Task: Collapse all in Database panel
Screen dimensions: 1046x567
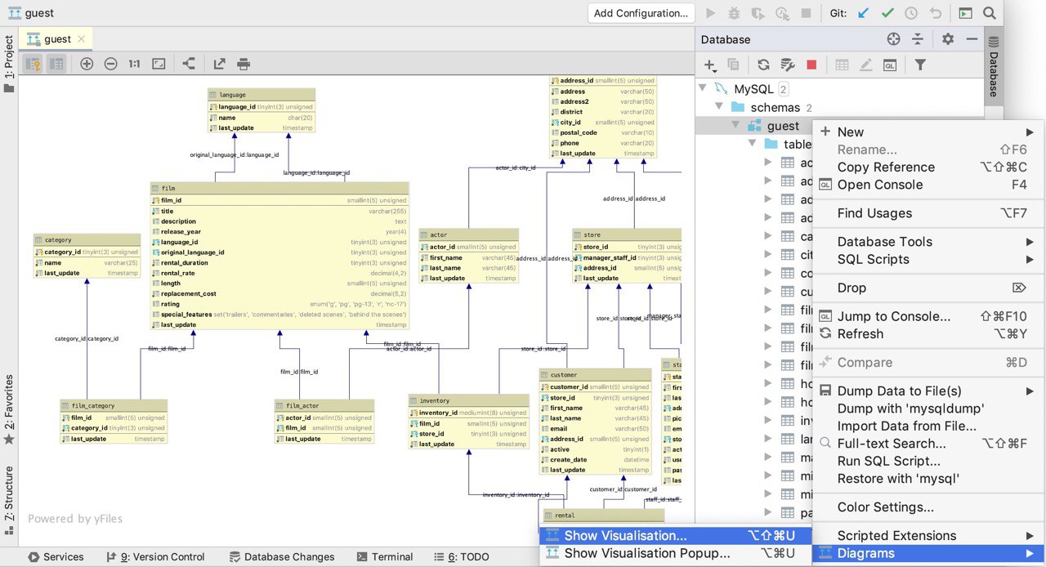Action: pyautogui.click(x=918, y=39)
